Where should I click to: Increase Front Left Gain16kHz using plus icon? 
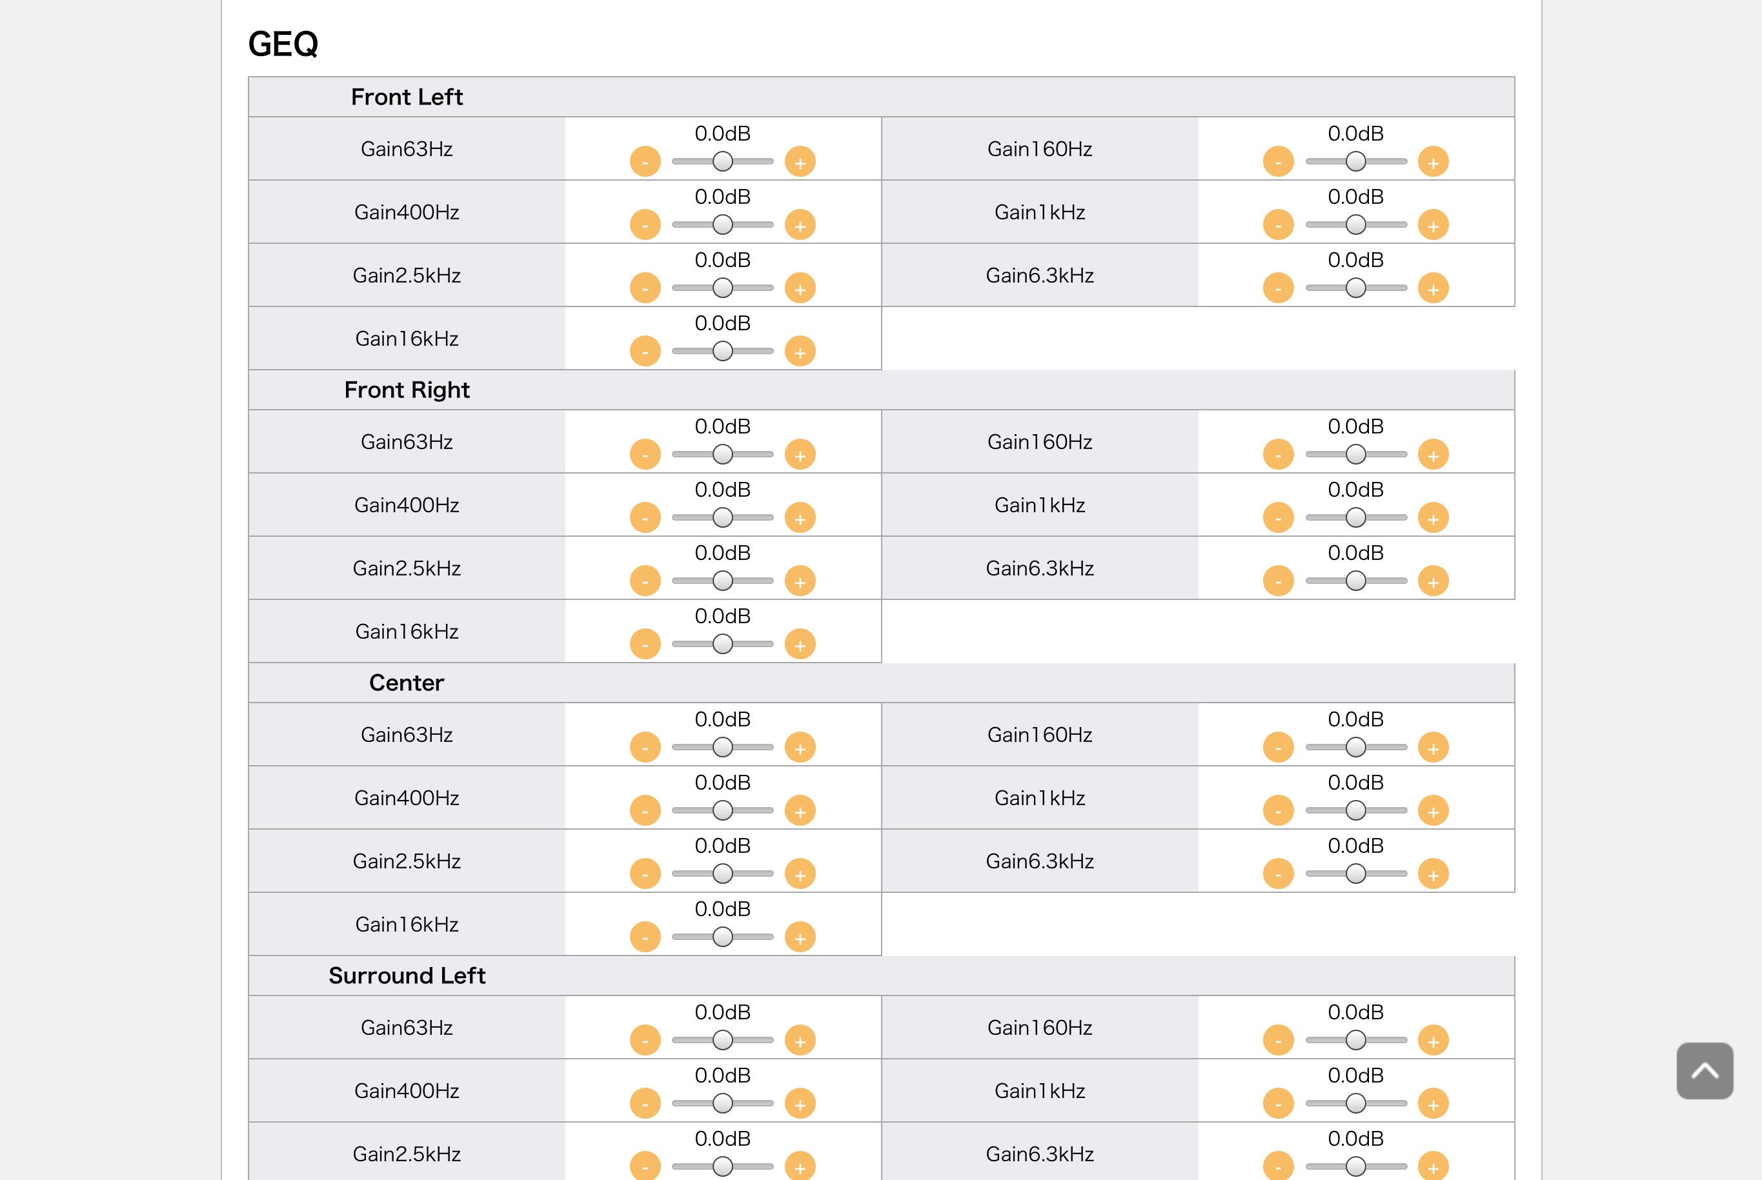pos(800,352)
